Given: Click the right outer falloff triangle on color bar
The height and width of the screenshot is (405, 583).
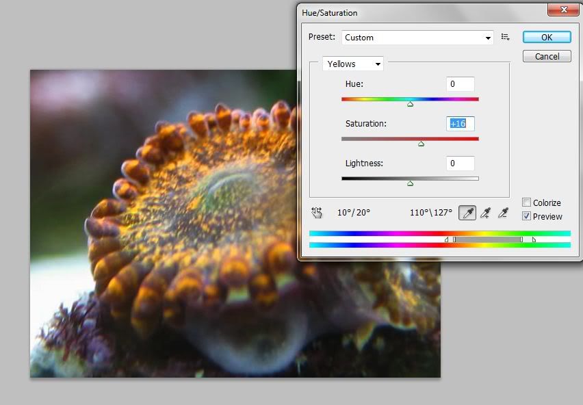Looking at the screenshot, I should tap(534, 239).
